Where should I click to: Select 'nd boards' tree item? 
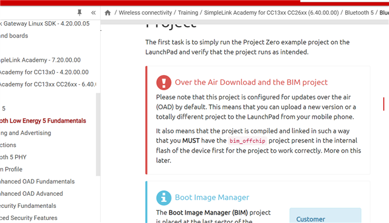(14, 36)
